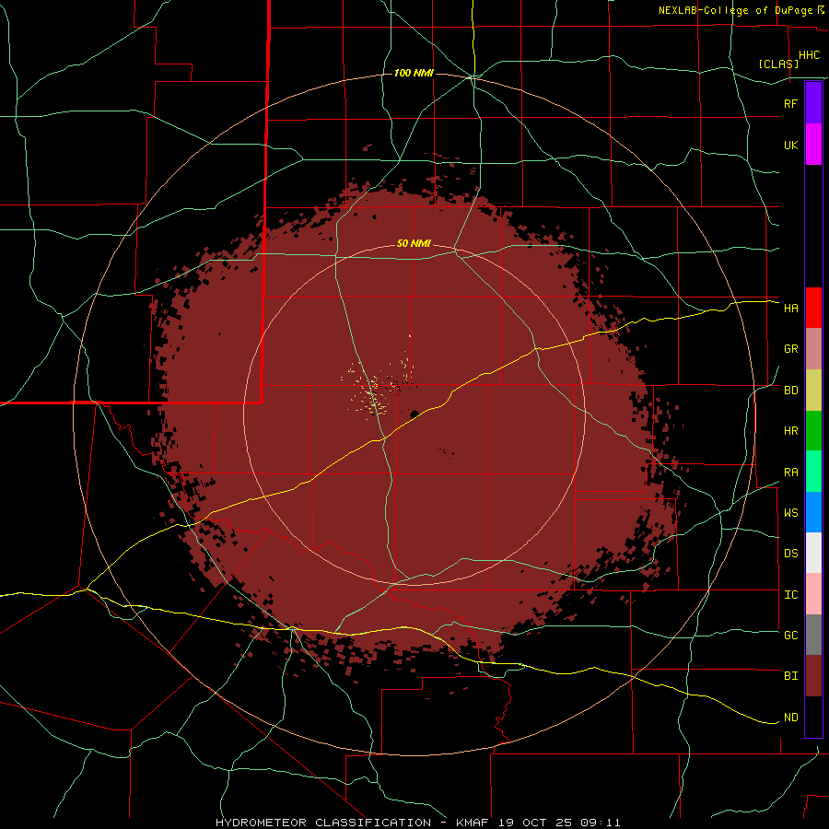This screenshot has width=829, height=829.
Task: Click the pink GR legend swatch
Action: (813, 349)
